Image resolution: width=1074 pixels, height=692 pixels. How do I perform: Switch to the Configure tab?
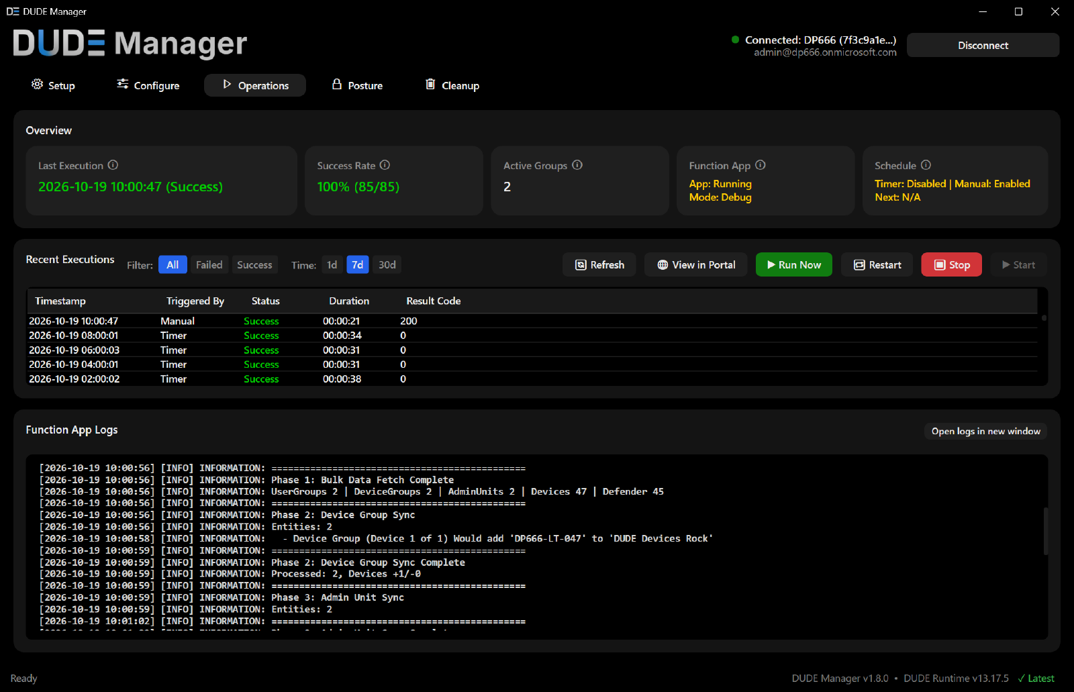click(148, 85)
